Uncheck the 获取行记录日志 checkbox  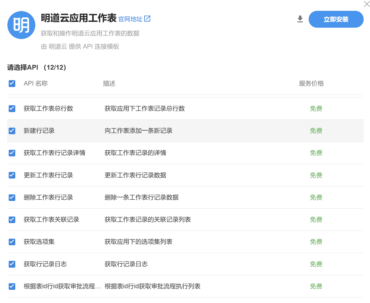pyautogui.click(x=12, y=264)
